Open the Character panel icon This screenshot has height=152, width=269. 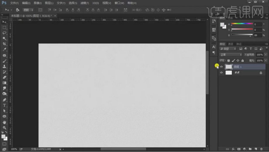(x=214, y=47)
